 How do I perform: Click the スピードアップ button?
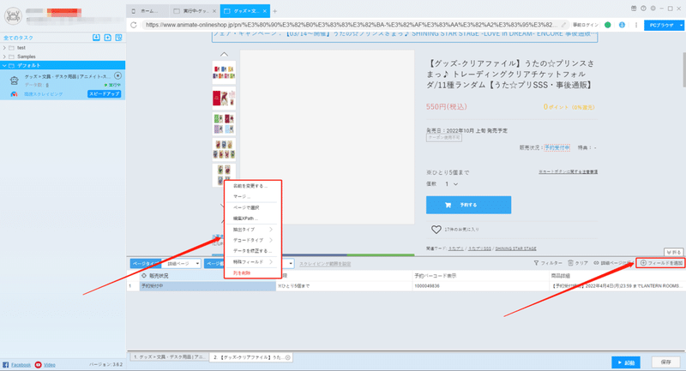104,94
